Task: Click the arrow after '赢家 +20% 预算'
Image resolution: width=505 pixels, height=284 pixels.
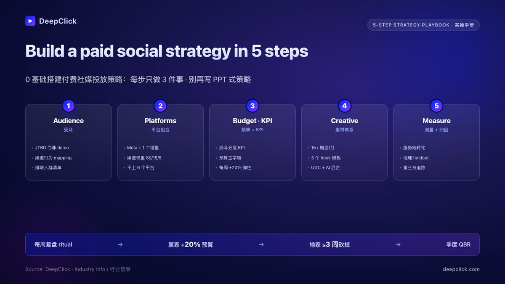Action: 261,244
